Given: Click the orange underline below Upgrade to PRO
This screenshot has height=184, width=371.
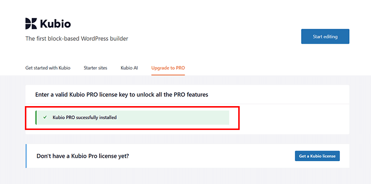Looking at the screenshot, I should pyautogui.click(x=168, y=75).
